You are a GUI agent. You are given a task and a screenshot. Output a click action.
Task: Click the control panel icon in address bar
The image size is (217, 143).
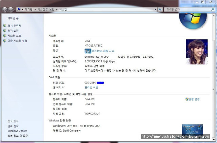coord(19,9)
